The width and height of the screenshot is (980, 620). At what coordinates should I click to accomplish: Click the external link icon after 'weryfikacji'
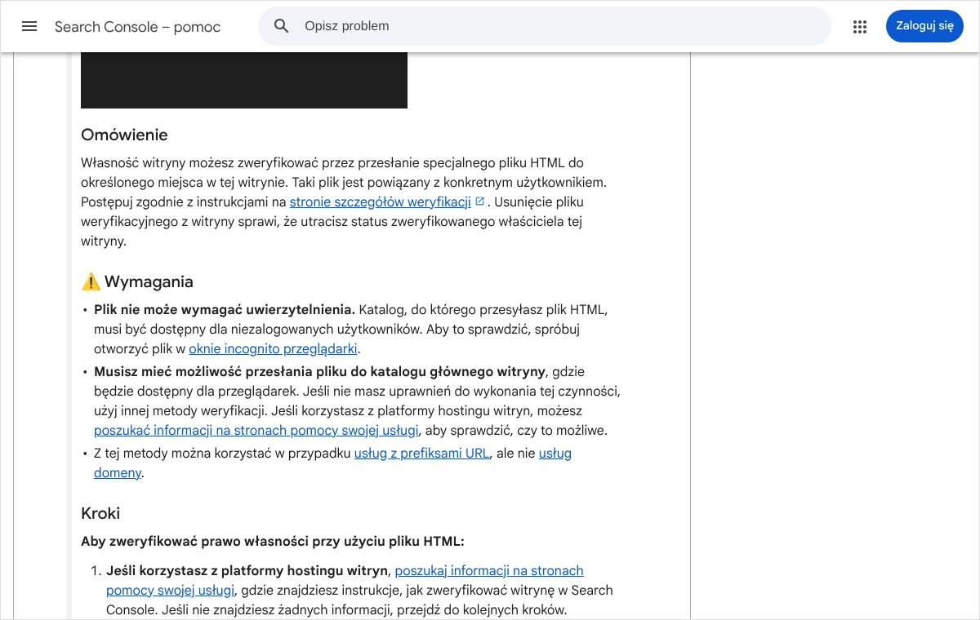(480, 201)
